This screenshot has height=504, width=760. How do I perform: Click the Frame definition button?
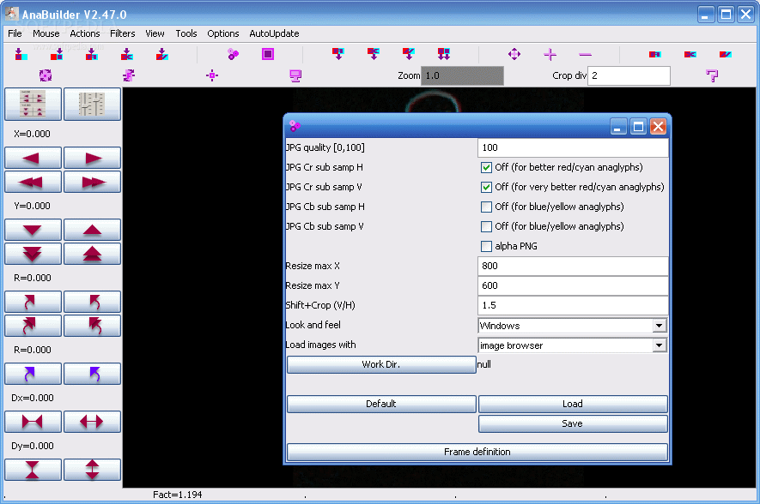(x=477, y=452)
